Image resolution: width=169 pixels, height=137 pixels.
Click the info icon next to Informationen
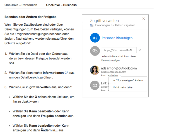66,73
